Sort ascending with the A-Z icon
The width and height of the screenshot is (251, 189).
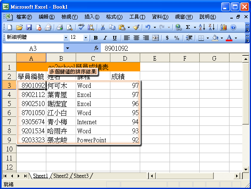point(202,28)
